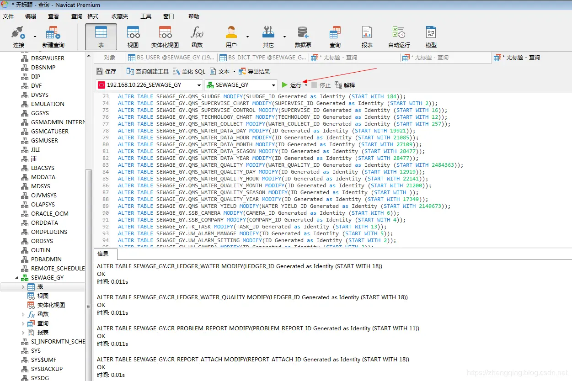Viewport: 572px width, 381px height.
Task: Select the JILI schema
Action: (35, 150)
